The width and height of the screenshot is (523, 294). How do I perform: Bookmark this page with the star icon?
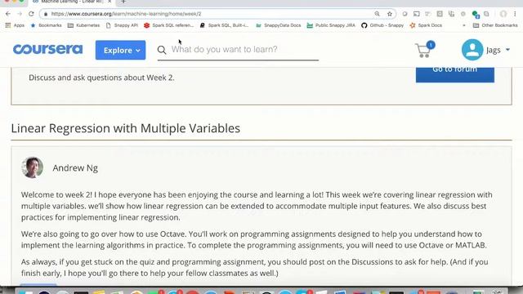[x=390, y=14]
